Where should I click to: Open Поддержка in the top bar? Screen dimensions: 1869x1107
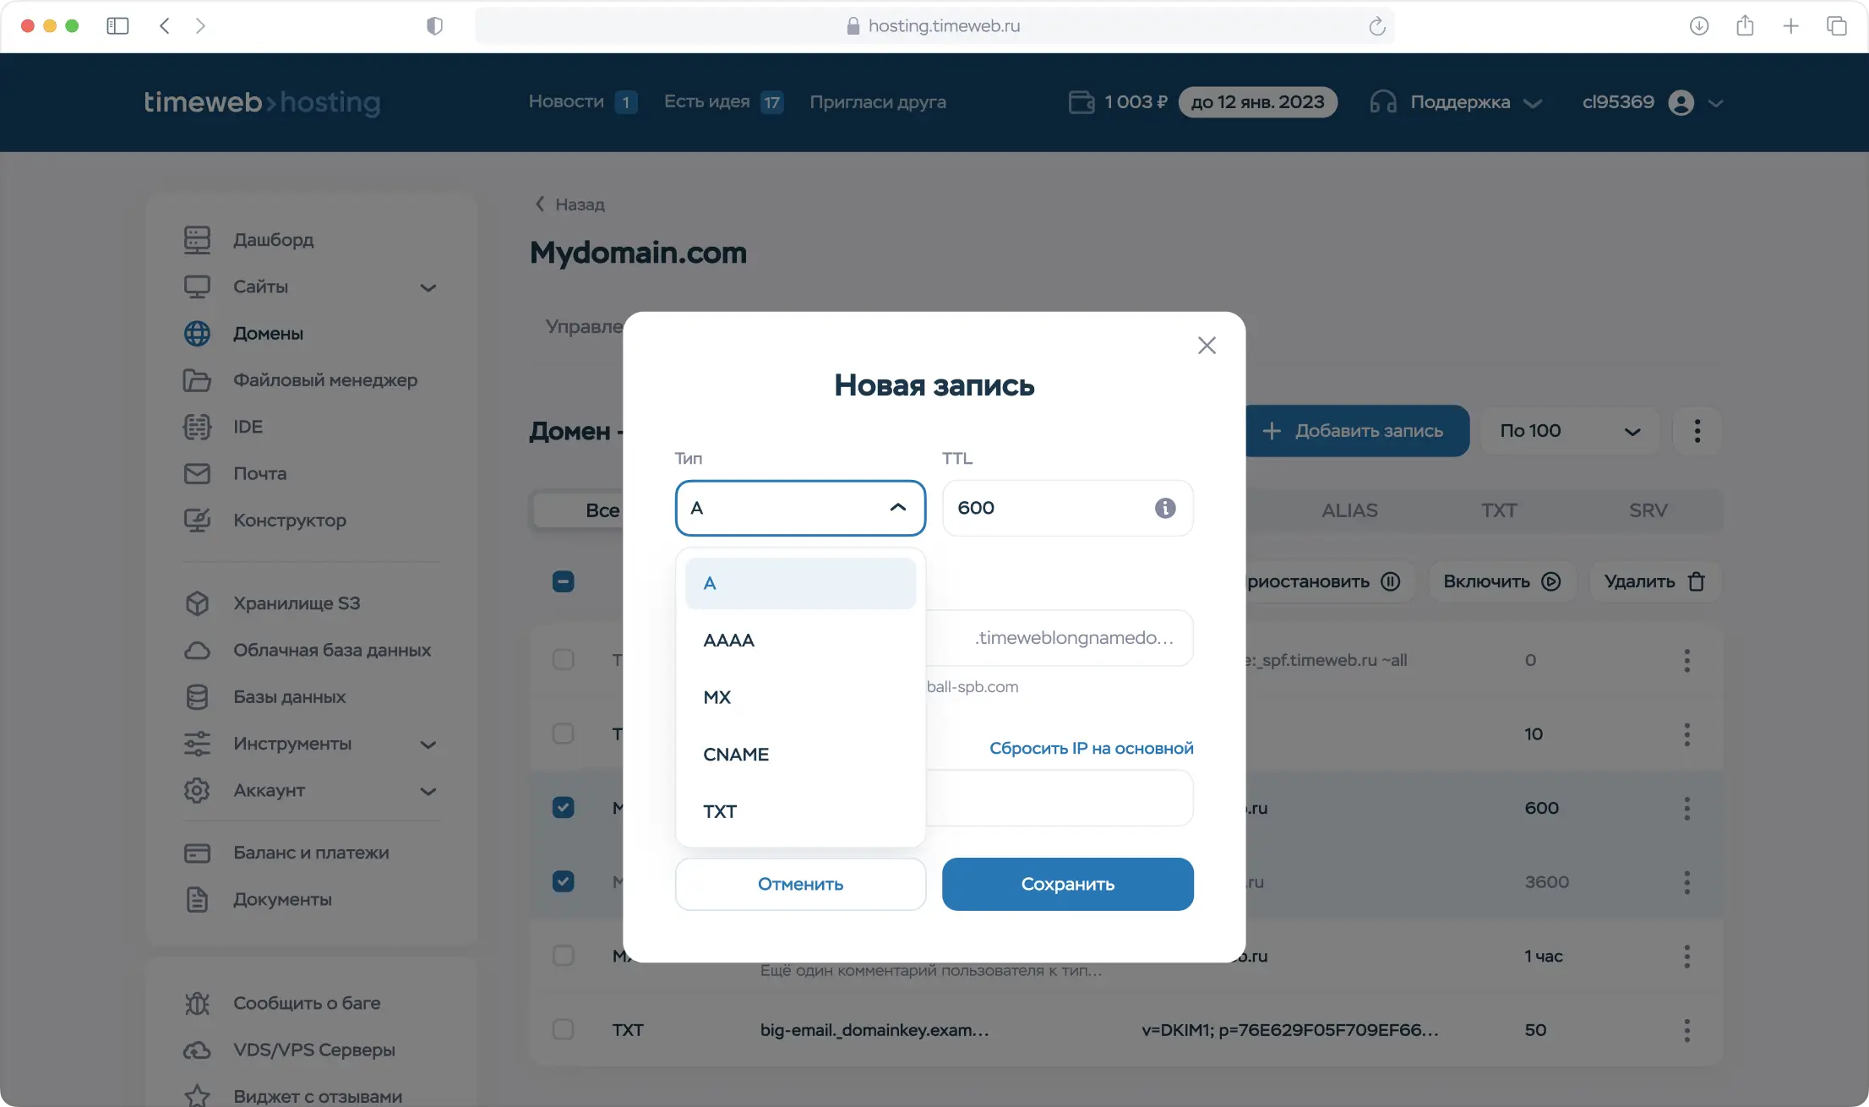[1460, 101]
